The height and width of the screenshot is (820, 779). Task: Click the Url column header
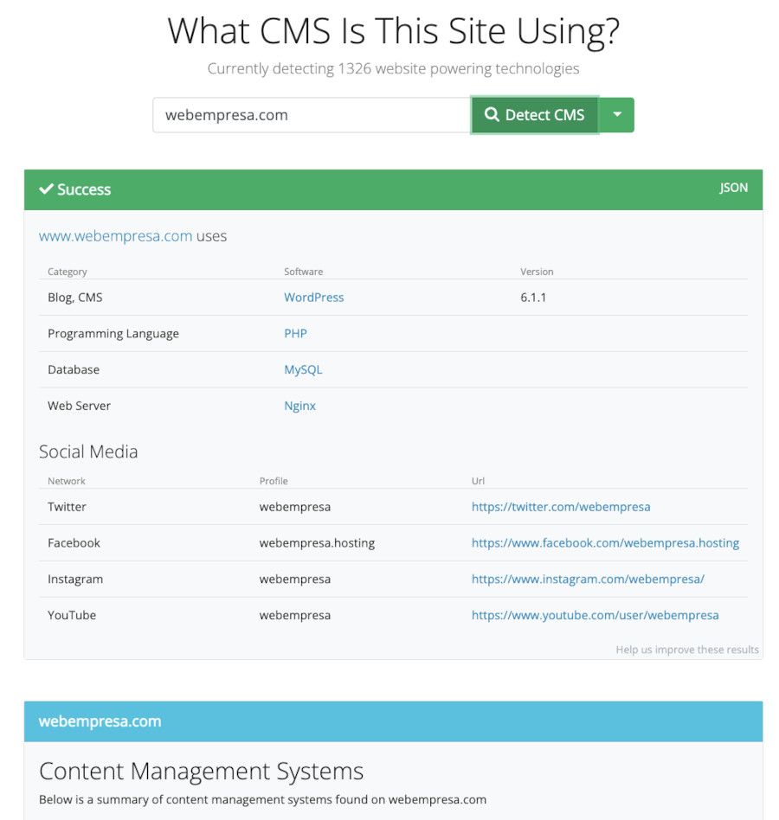(478, 481)
